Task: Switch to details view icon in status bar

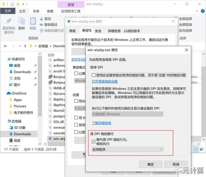Action: [196, 149]
